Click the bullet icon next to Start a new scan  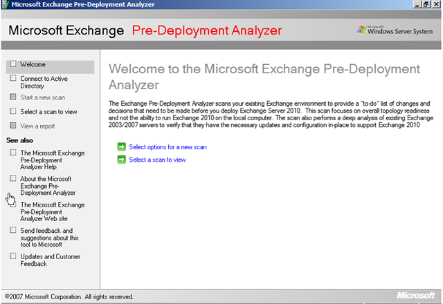[x=13, y=97]
